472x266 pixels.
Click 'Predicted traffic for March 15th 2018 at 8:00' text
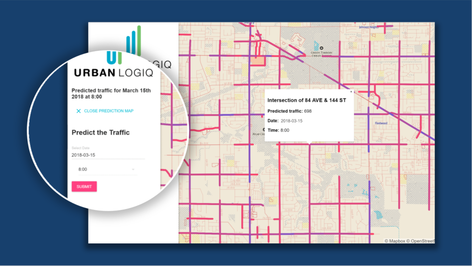pyautogui.click(x=111, y=93)
